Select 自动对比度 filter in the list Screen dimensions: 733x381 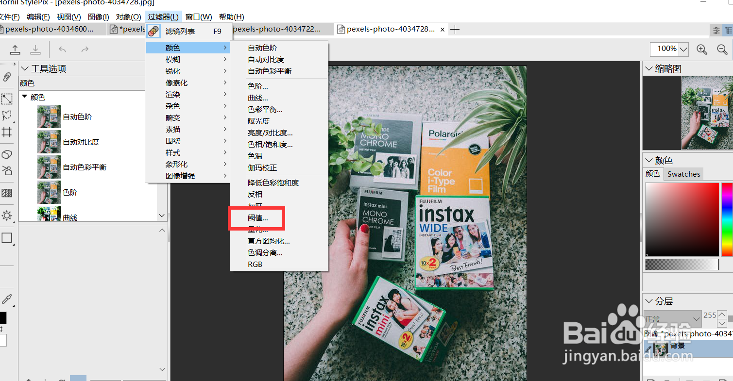81,142
